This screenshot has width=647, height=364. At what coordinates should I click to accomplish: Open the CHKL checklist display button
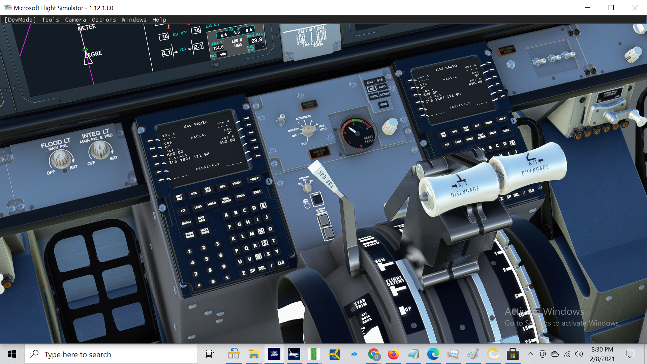click(x=374, y=96)
